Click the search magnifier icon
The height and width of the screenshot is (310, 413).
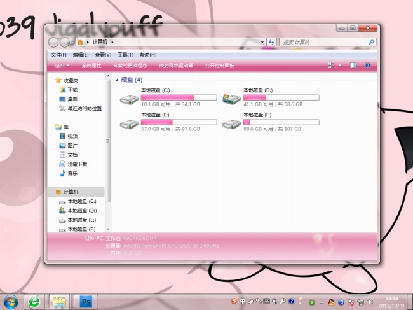point(372,42)
